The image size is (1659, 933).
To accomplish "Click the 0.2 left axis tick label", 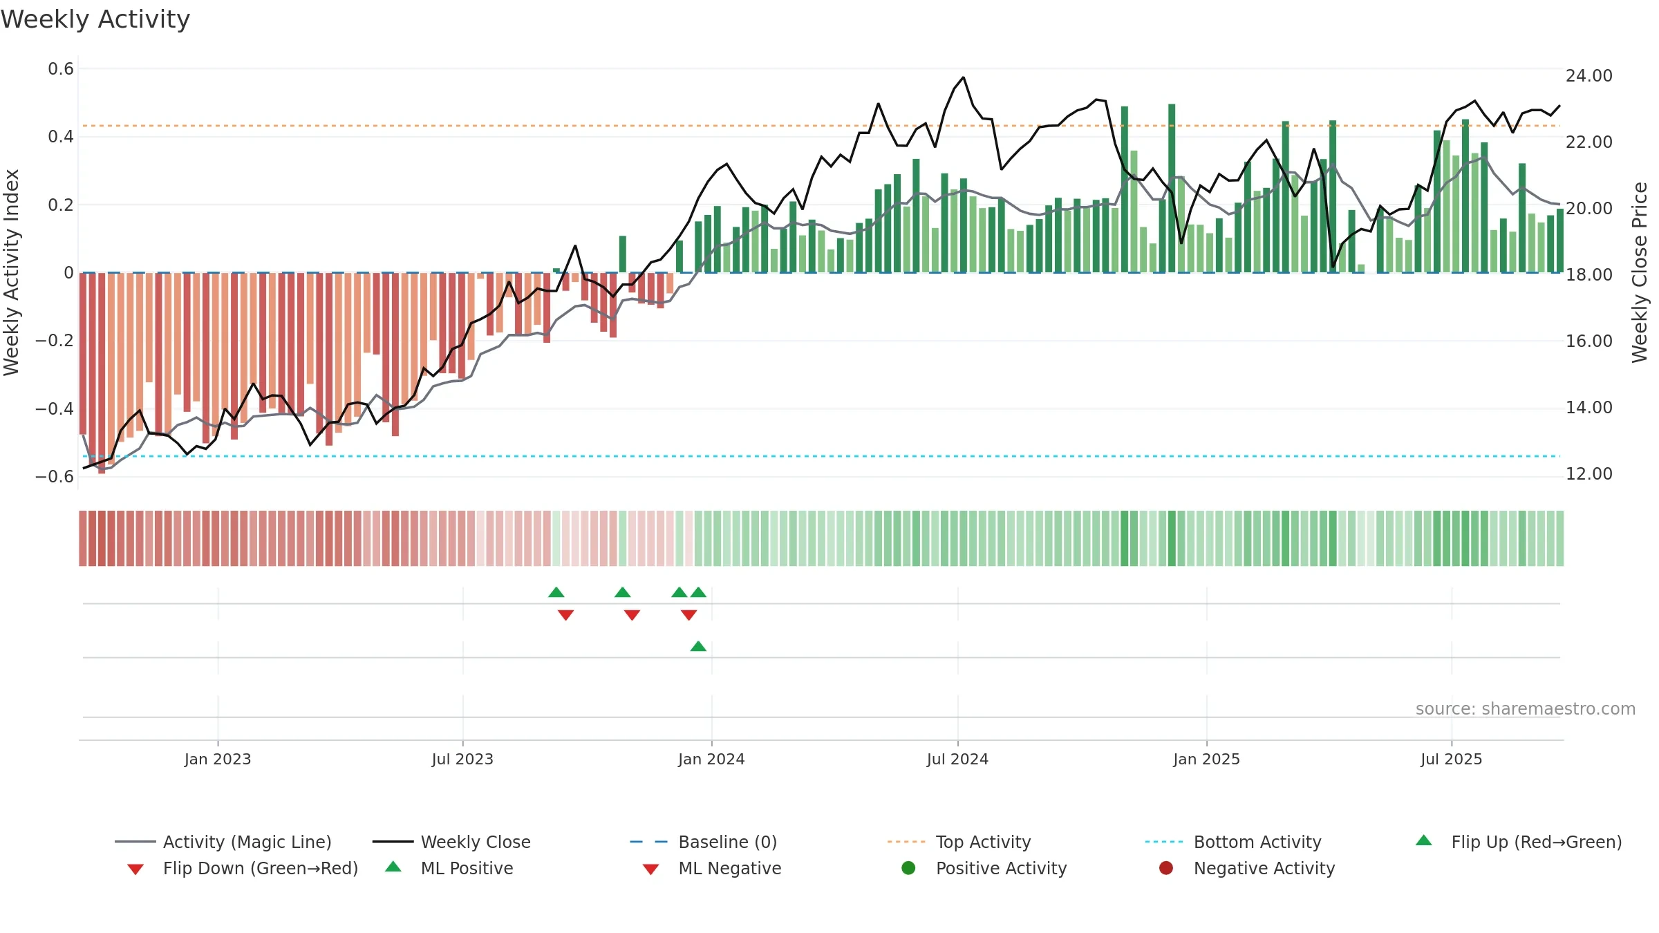I will [61, 205].
